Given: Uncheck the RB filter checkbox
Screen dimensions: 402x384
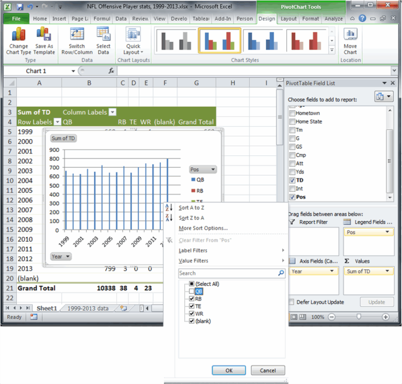Looking at the screenshot, I should click(x=192, y=299).
